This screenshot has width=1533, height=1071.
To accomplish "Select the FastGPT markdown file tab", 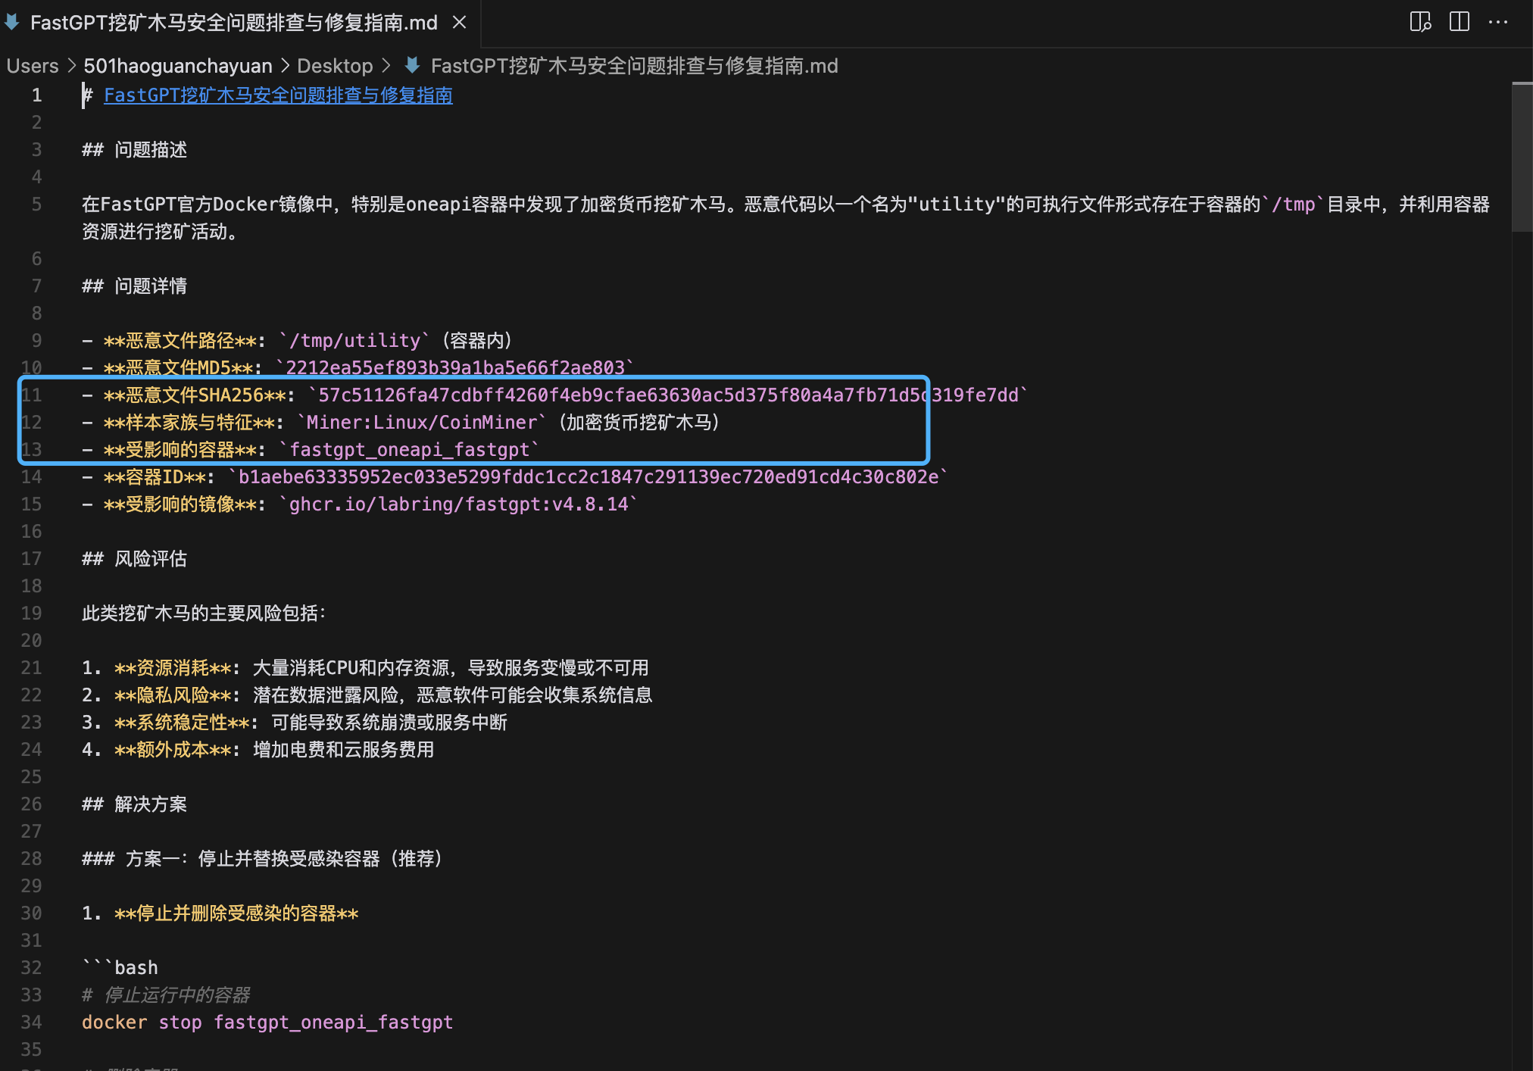I will (240, 23).
